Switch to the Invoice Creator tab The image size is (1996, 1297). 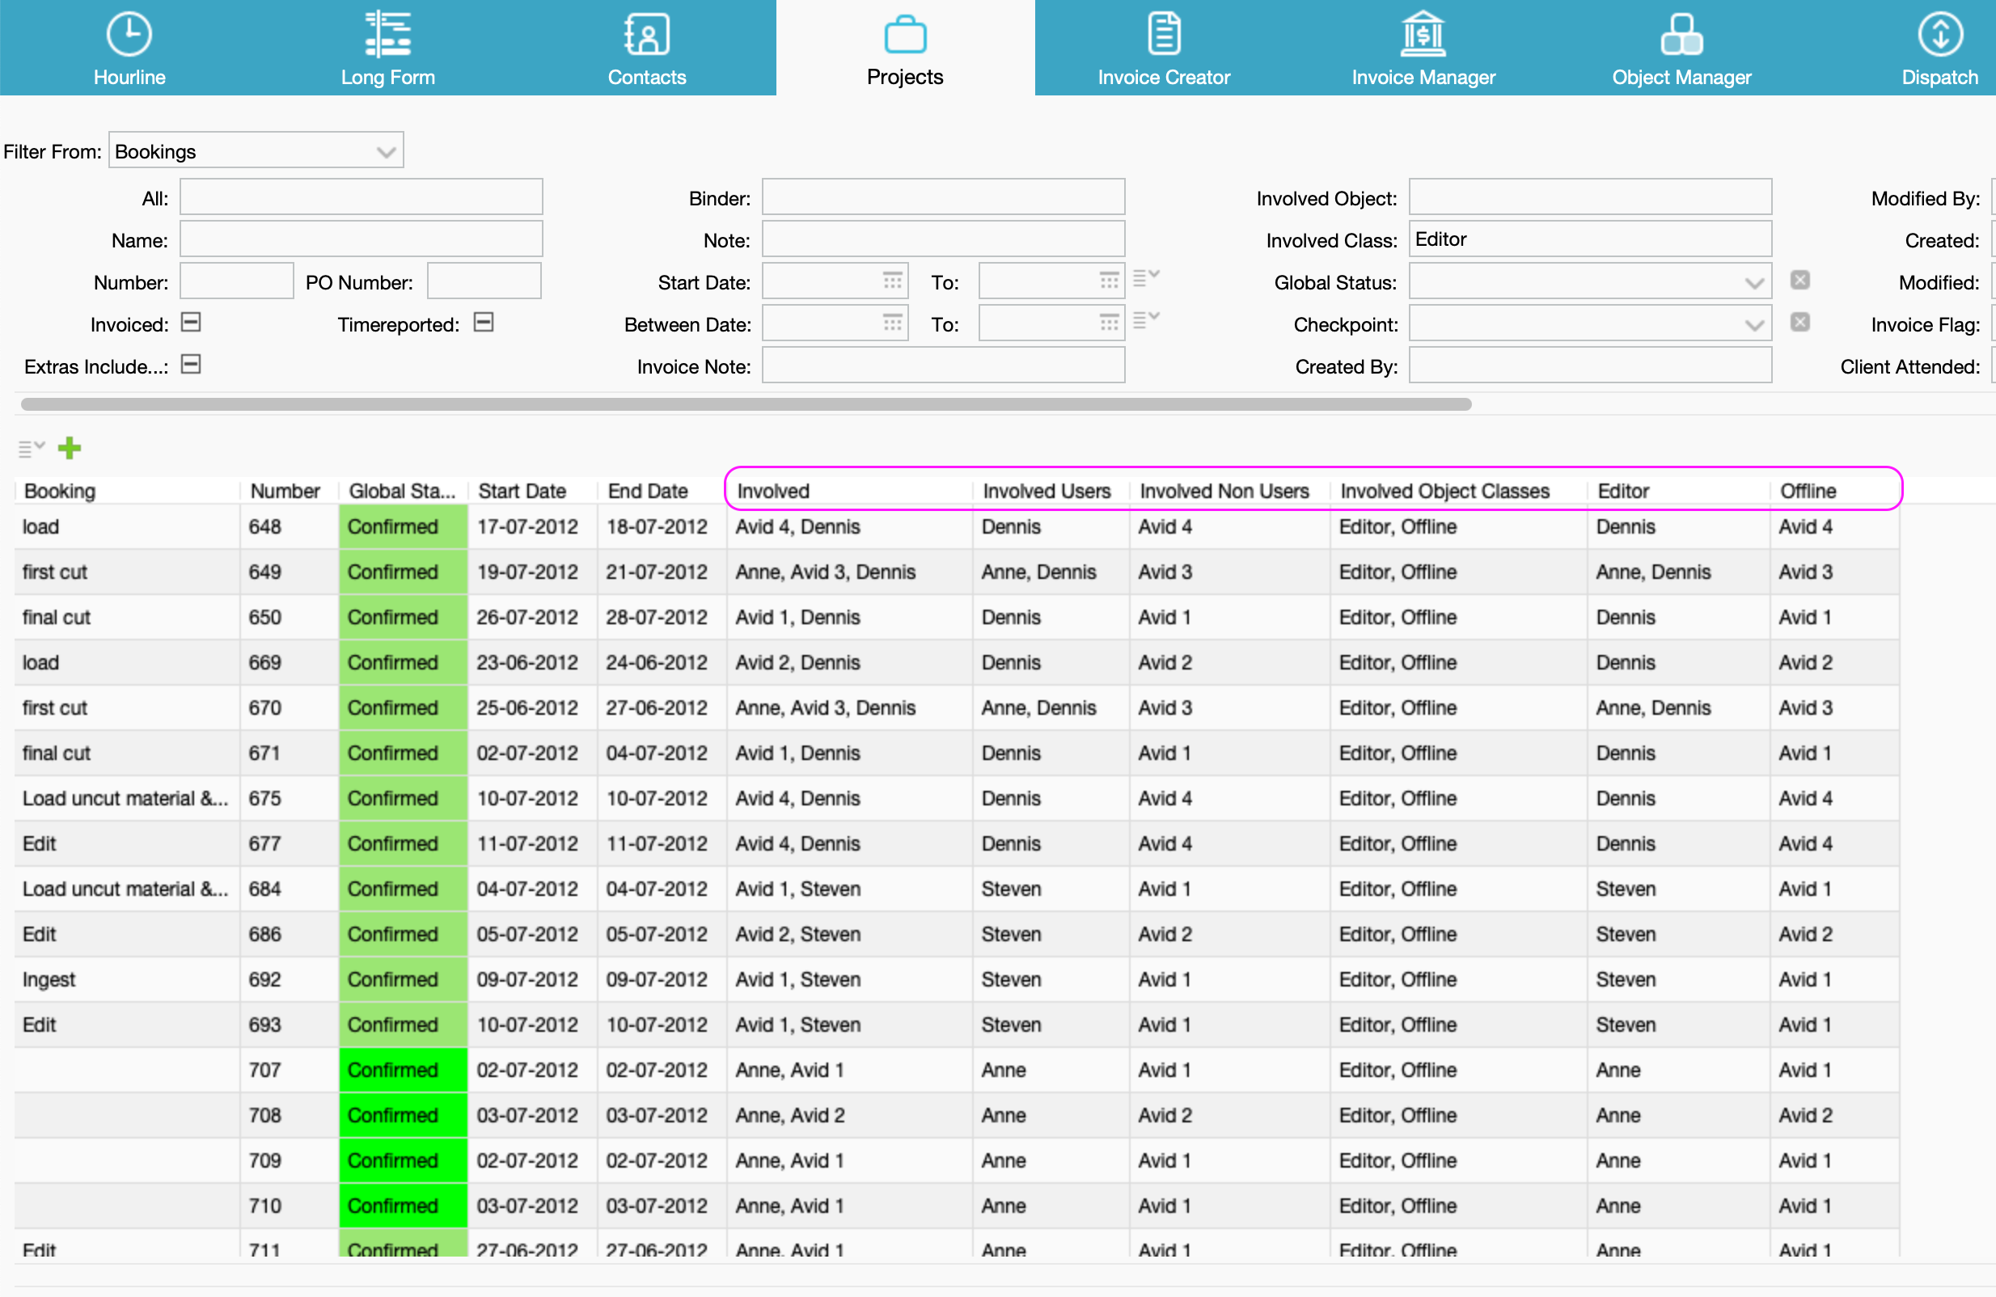[x=1163, y=49]
